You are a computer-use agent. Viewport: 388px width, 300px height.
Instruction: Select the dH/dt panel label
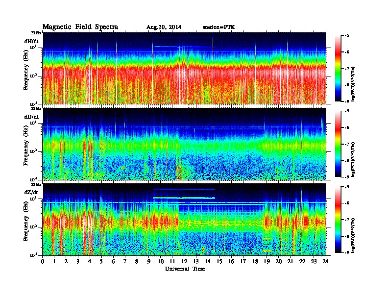tap(31, 41)
